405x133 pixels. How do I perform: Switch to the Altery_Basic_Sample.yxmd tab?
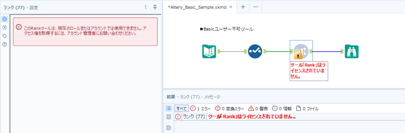pyautogui.click(x=197, y=7)
